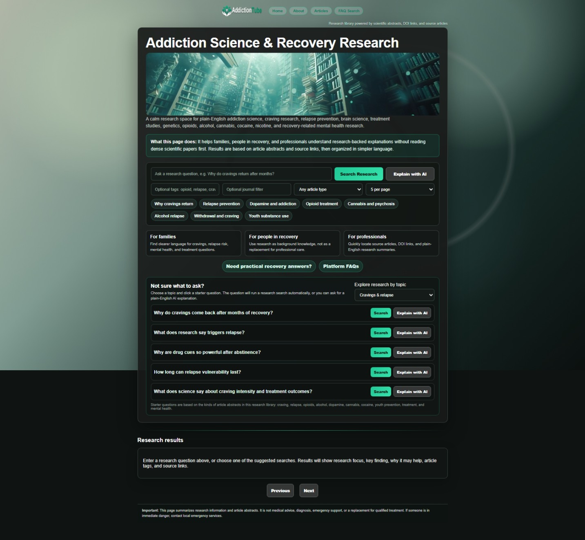Select the Cannabis and psychosis chip

[x=371, y=204]
